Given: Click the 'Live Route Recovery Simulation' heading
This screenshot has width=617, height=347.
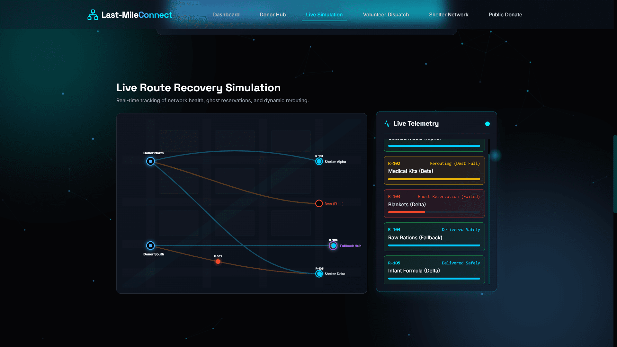Looking at the screenshot, I should 198,87.
